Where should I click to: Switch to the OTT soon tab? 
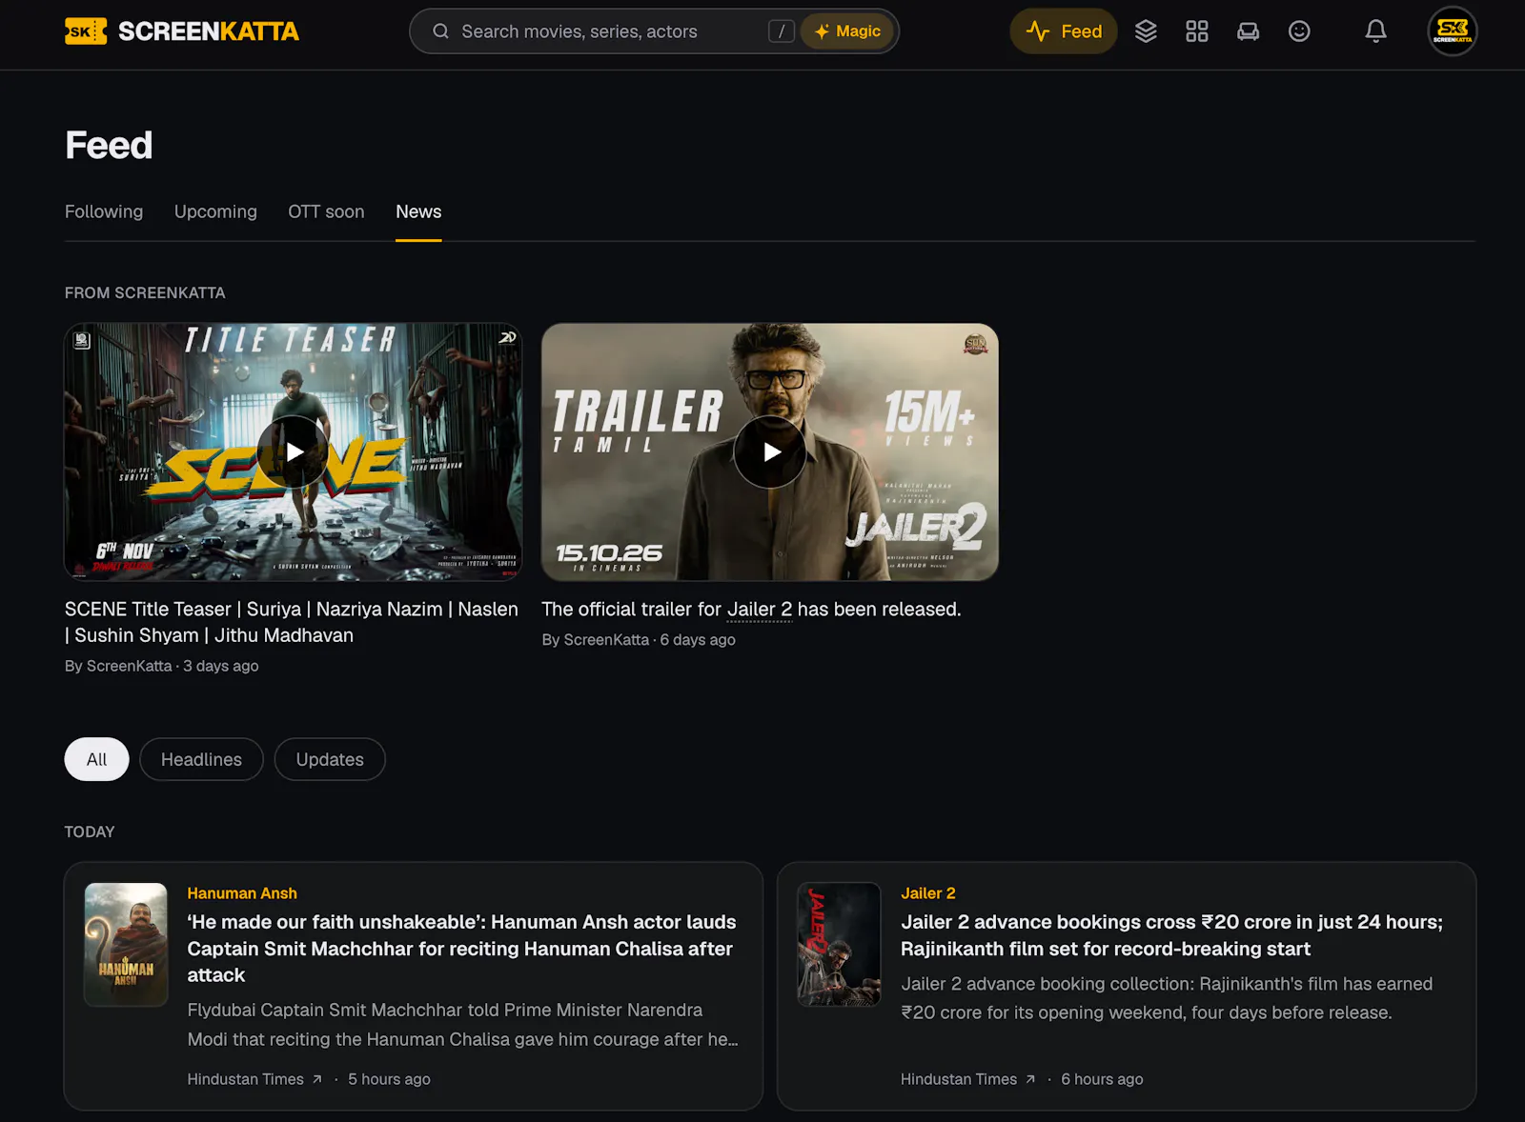pos(326,211)
